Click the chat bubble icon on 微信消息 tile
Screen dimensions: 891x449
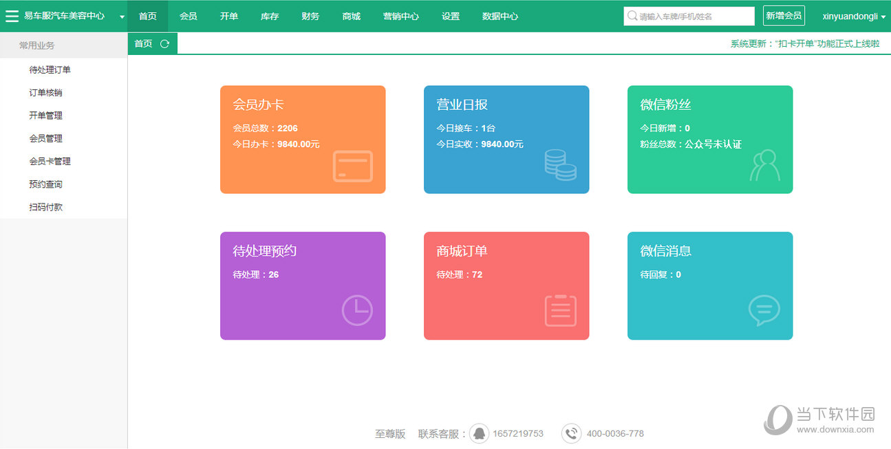tap(764, 310)
